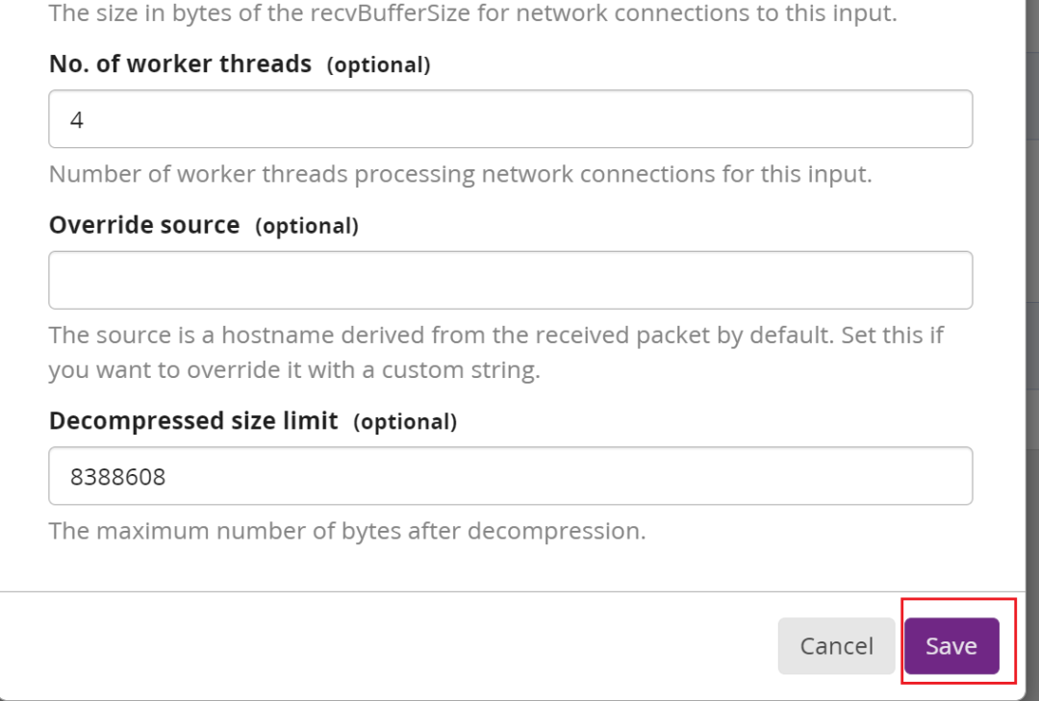Focus the No. of worker threads field

(x=510, y=119)
